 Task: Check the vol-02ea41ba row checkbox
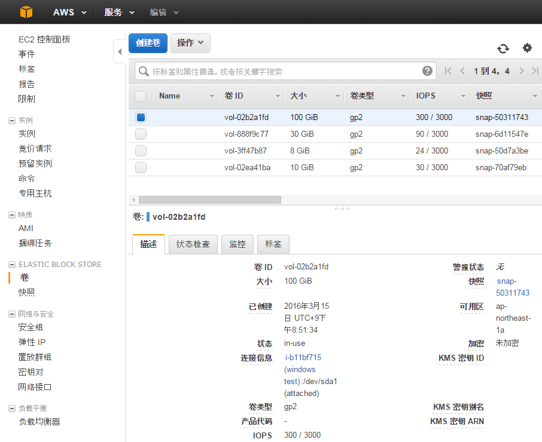coord(141,167)
